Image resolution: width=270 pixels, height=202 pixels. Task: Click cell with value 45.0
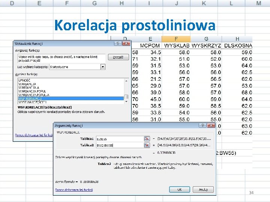click(x=150, y=99)
